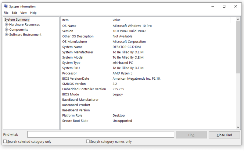Close the System Information window

click(x=235, y=6)
